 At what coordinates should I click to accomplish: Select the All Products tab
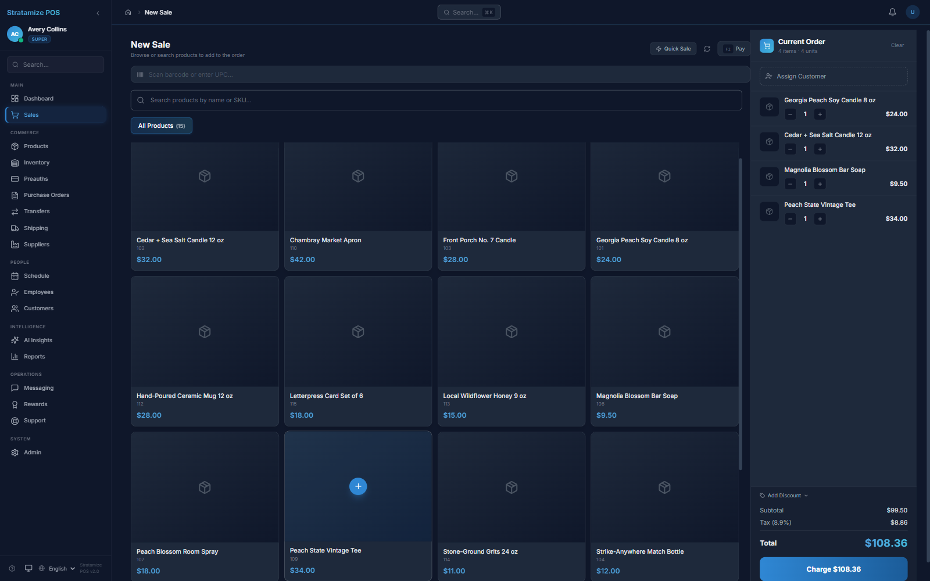click(x=162, y=125)
